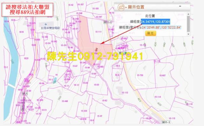This screenshot has height=126, width=204.
Task: Click parcel label 15-108
Action: 95,9
